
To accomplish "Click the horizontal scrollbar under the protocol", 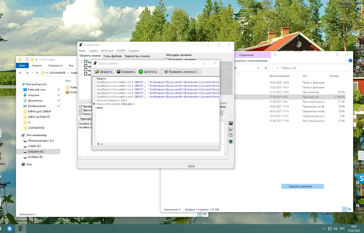I will [x=152, y=158].
